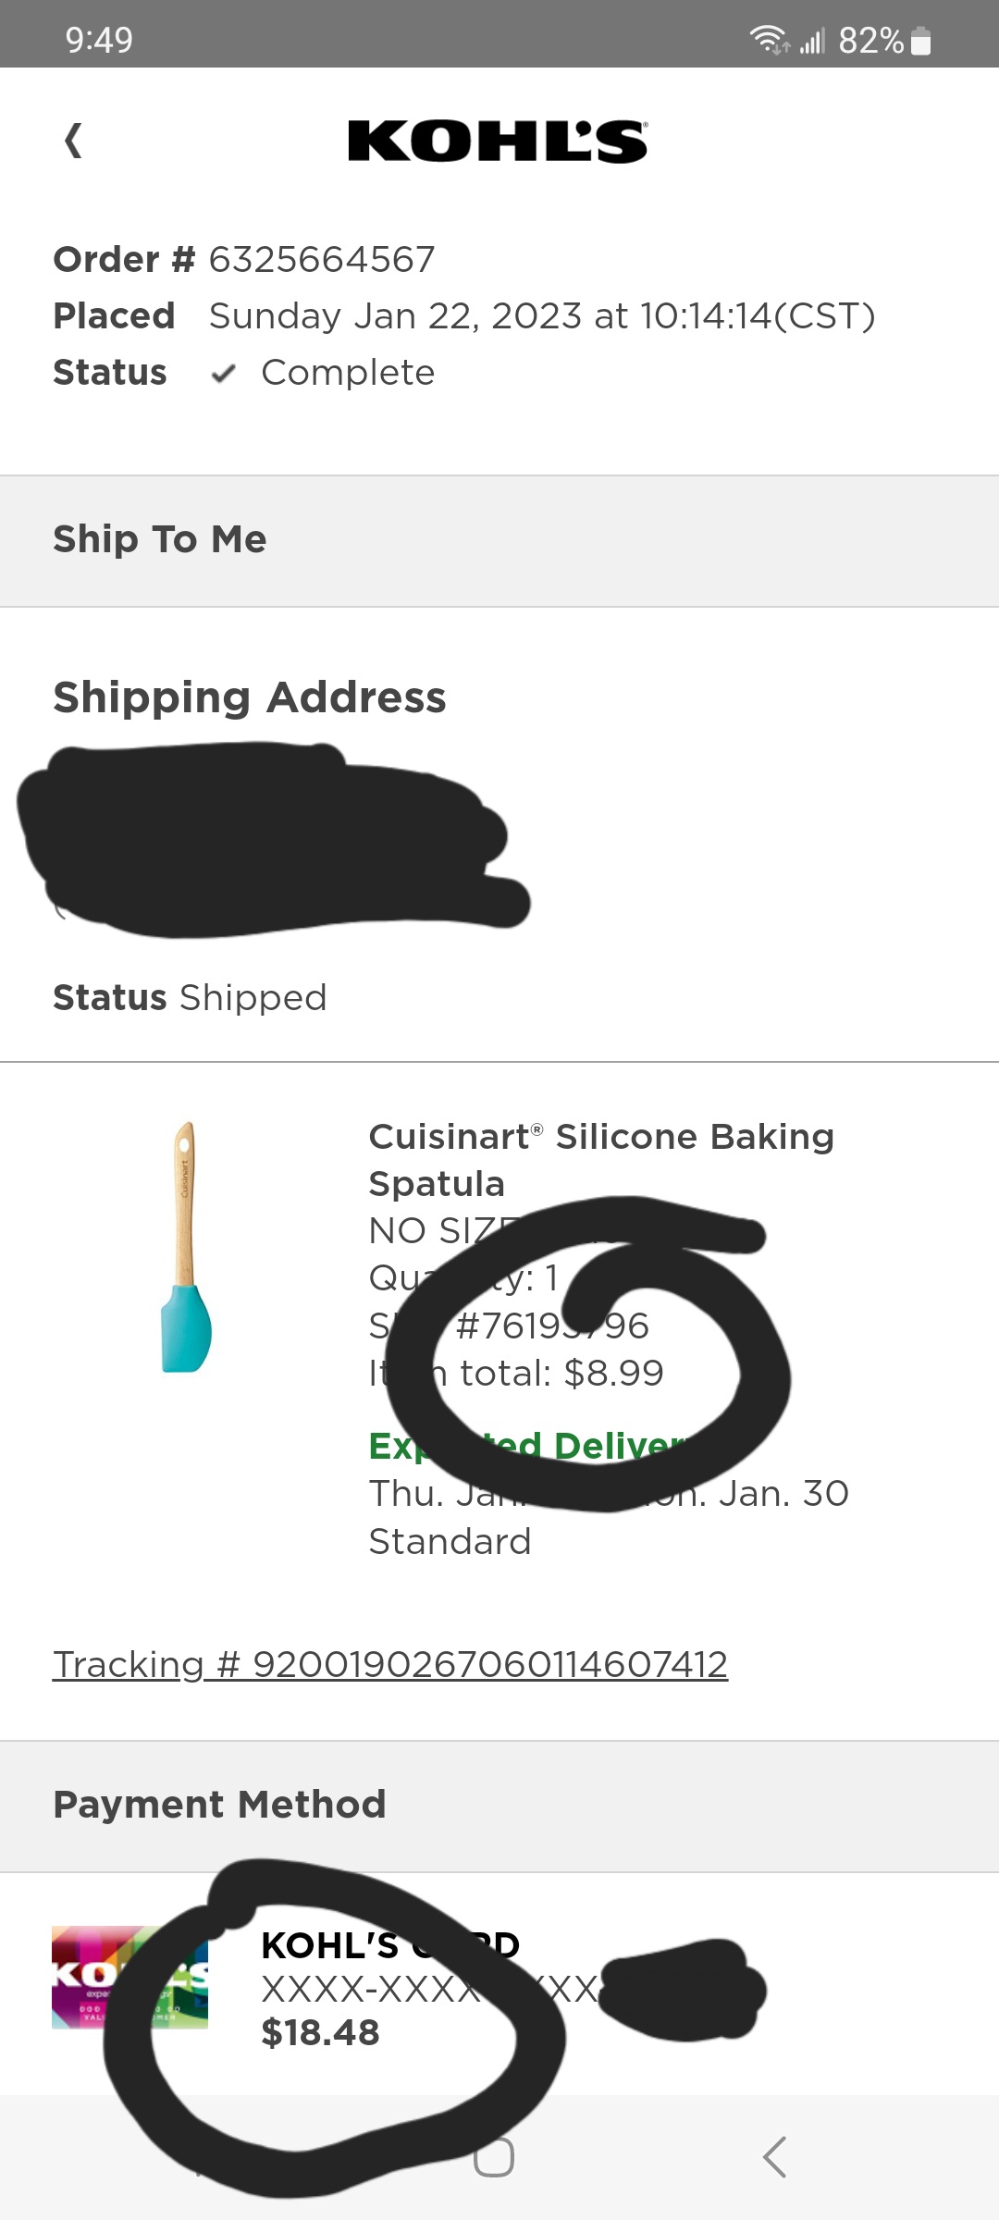
Task: Tap the Status Shipped text
Action: 190,998
